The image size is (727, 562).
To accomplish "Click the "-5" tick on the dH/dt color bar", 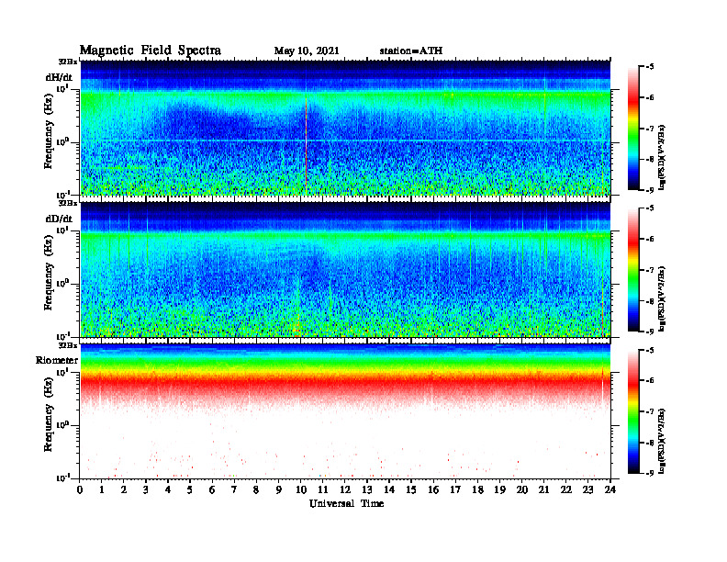I will pos(650,67).
